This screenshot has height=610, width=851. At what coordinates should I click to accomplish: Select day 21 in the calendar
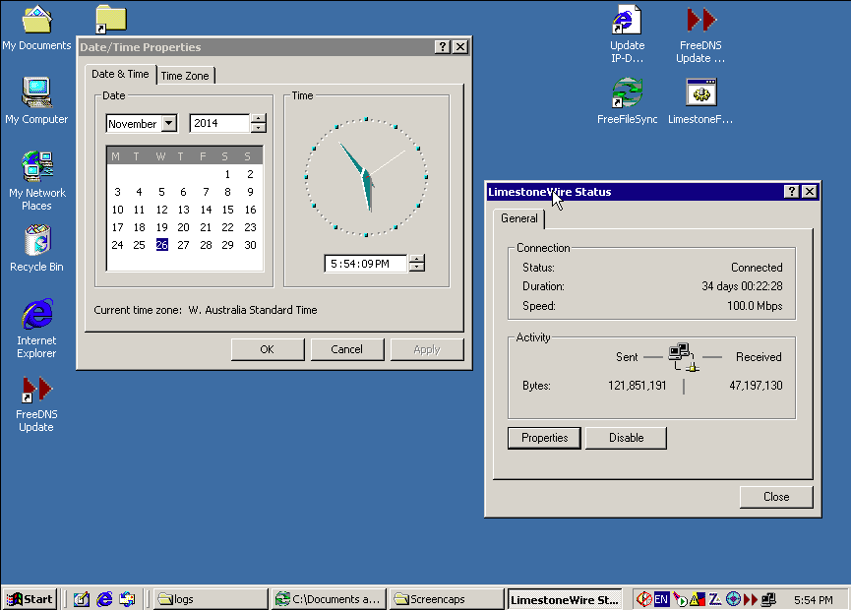(x=206, y=227)
